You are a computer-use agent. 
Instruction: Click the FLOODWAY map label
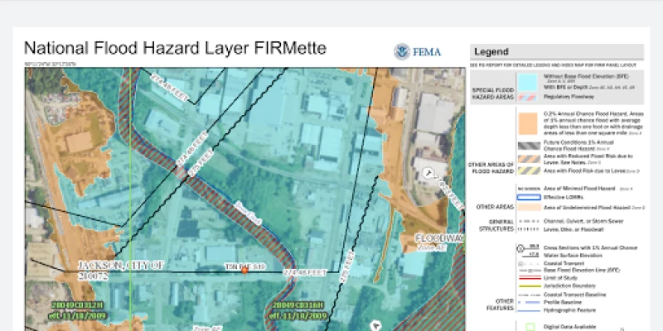pos(439,238)
